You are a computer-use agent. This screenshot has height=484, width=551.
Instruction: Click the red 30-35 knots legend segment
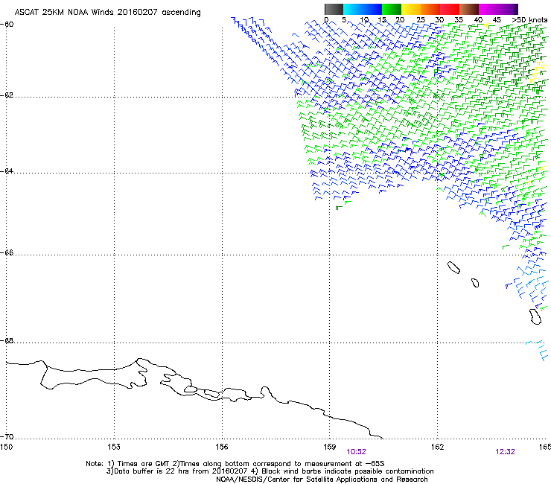(x=450, y=9)
